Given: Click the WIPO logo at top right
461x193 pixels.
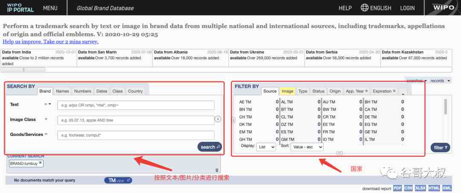Looking at the screenshot, I should (443, 8).
